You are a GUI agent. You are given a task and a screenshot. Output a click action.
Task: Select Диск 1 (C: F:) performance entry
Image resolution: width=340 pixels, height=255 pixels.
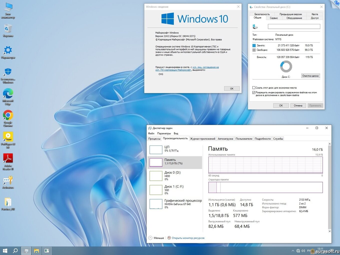click(x=175, y=190)
